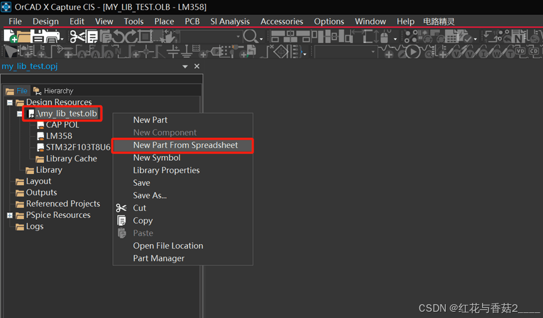The width and height of the screenshot is (543, 318).
Task: Open the project panel options dropdown arrow
Action: [x=185, y=66]
